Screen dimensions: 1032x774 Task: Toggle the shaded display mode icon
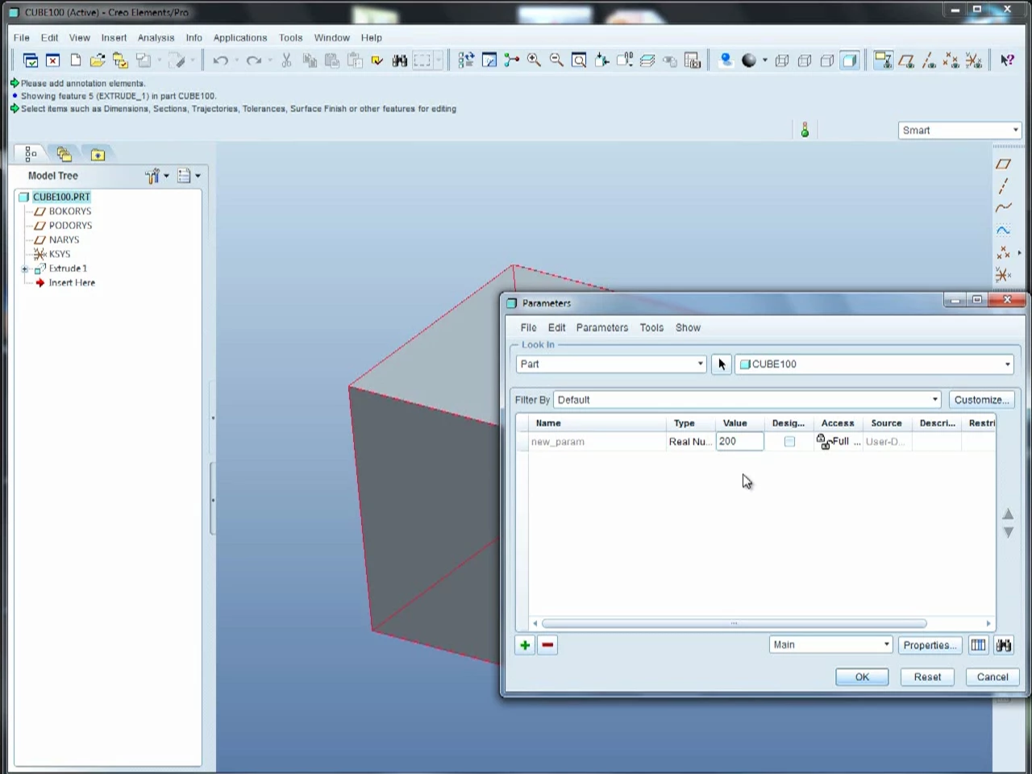pos(850,60)
